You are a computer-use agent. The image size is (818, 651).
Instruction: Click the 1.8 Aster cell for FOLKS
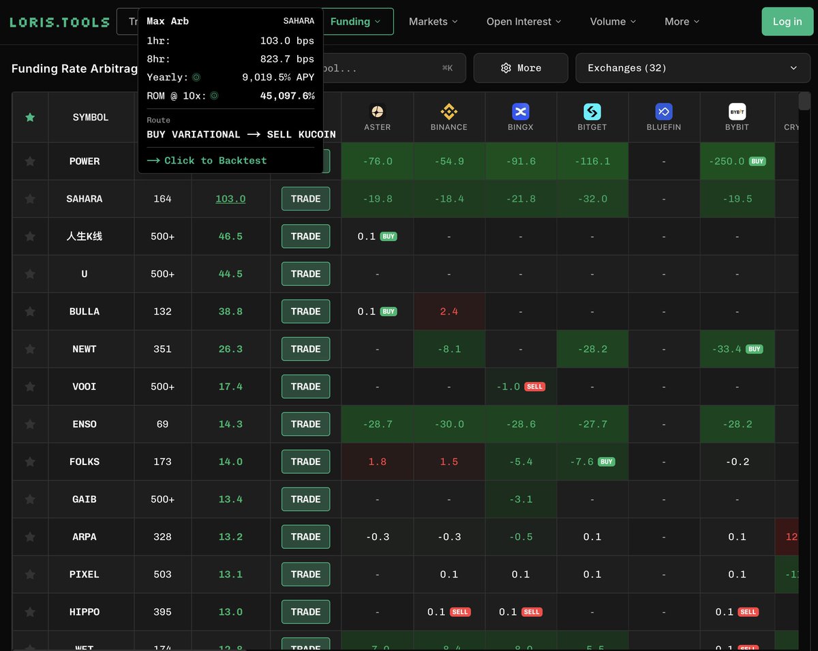click(x=377, y=462)
